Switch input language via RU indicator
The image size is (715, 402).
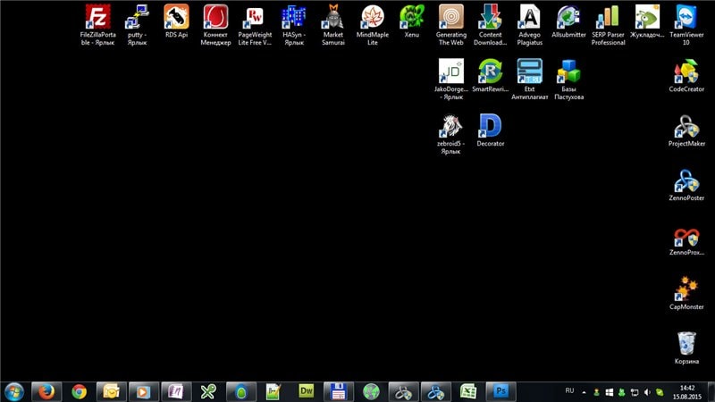tap(570, 391)
